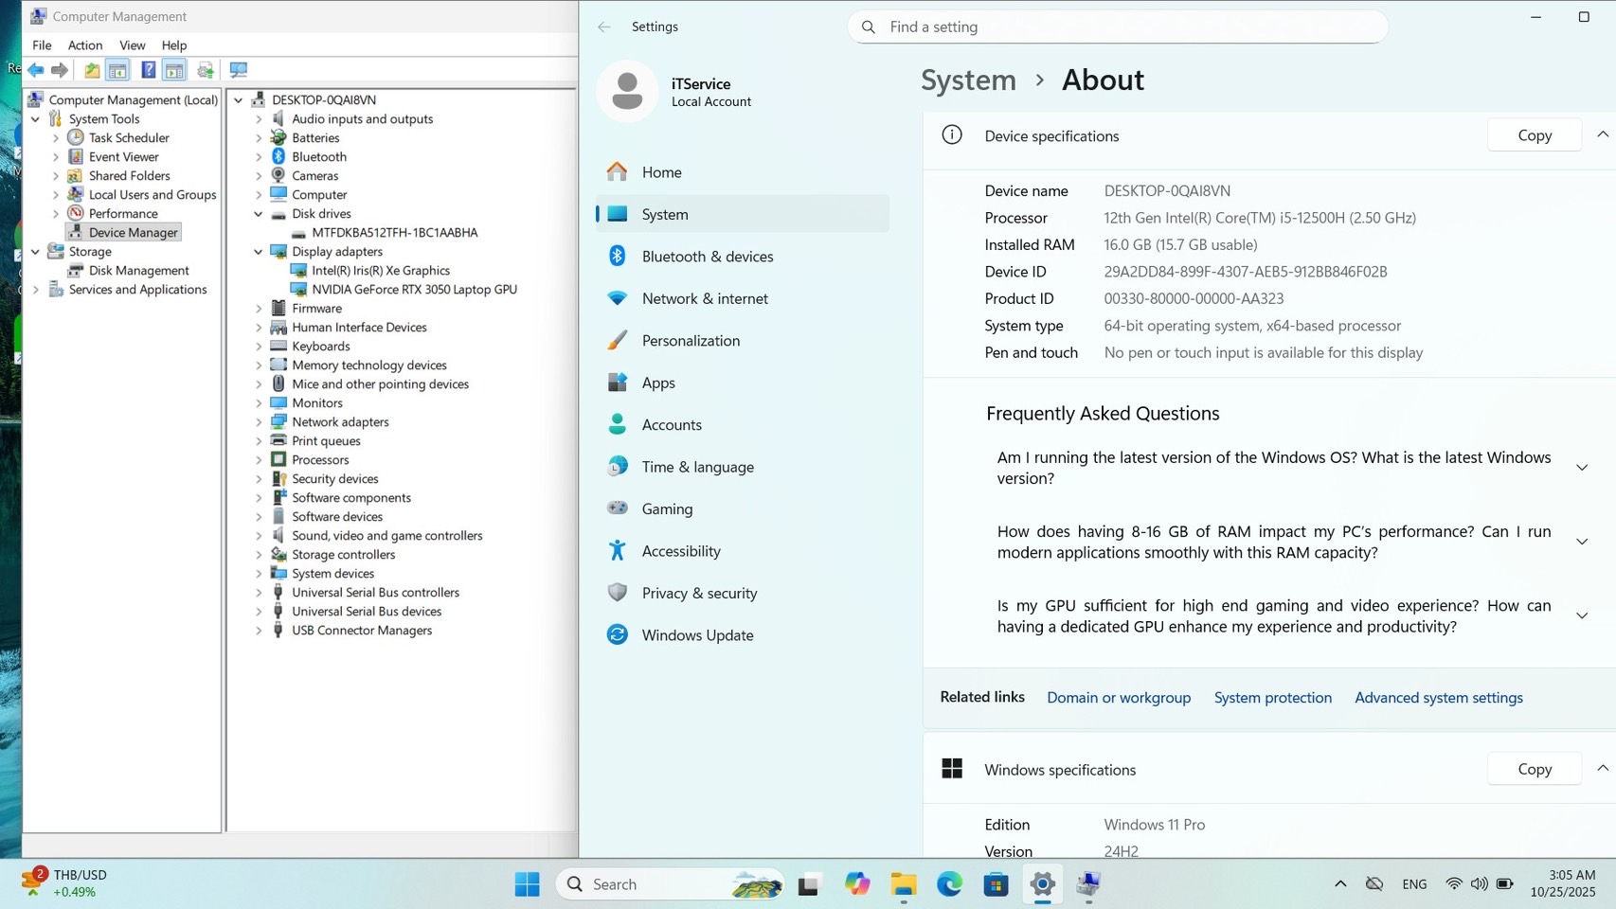Open Microsoft Edge from the taskbar

point(949,884)
